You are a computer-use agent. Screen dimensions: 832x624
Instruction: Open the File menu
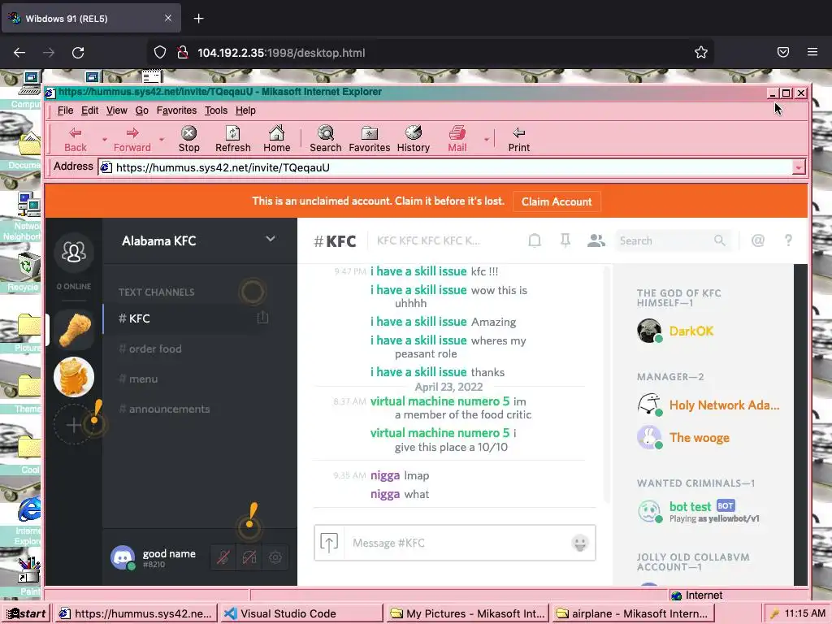[x=65, y=110]
